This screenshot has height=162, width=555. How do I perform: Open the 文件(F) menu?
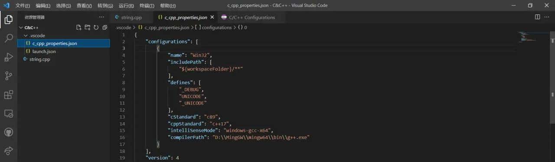23,6
